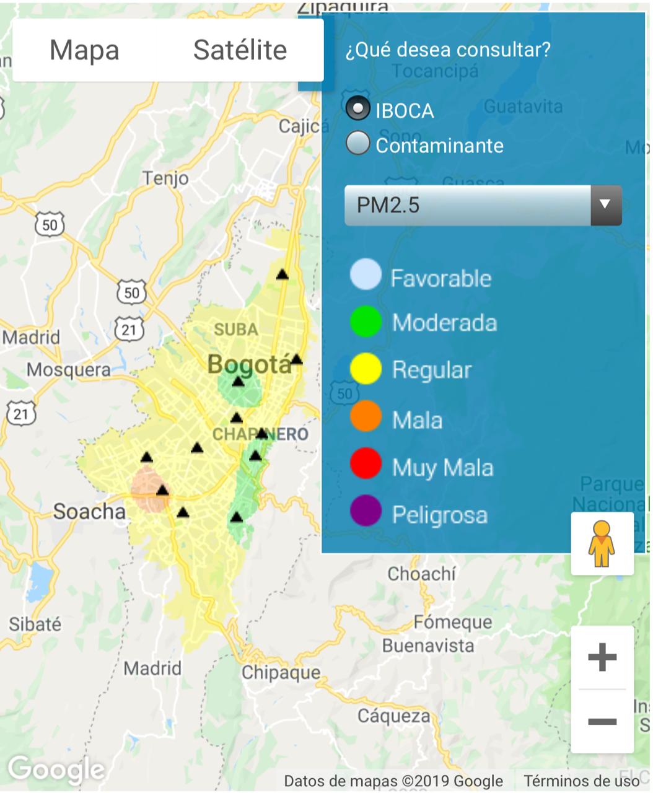Select the station marker in the orange zone
Screen dimensions: 653x793
(x=162, y=491)
